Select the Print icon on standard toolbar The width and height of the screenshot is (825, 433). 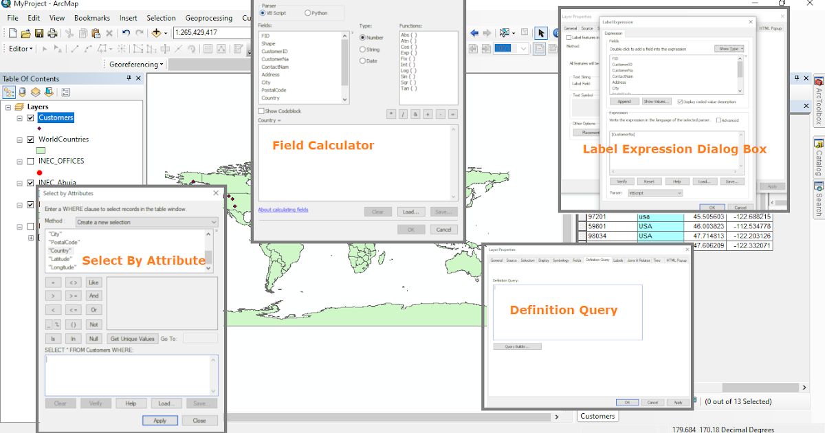point(52,32)
